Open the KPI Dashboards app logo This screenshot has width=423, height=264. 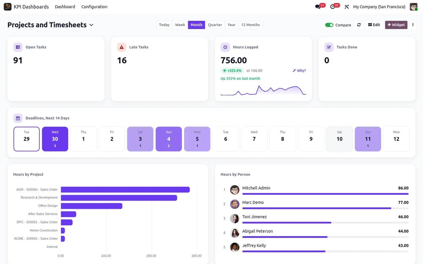[x=8, y=7]
